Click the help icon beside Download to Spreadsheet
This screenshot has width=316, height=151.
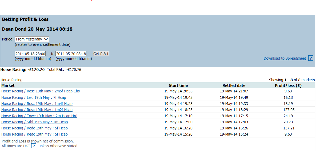click(x=311, y=58)
